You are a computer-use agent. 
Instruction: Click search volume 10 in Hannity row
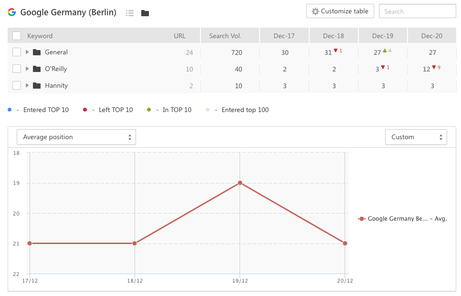[239, 86]
